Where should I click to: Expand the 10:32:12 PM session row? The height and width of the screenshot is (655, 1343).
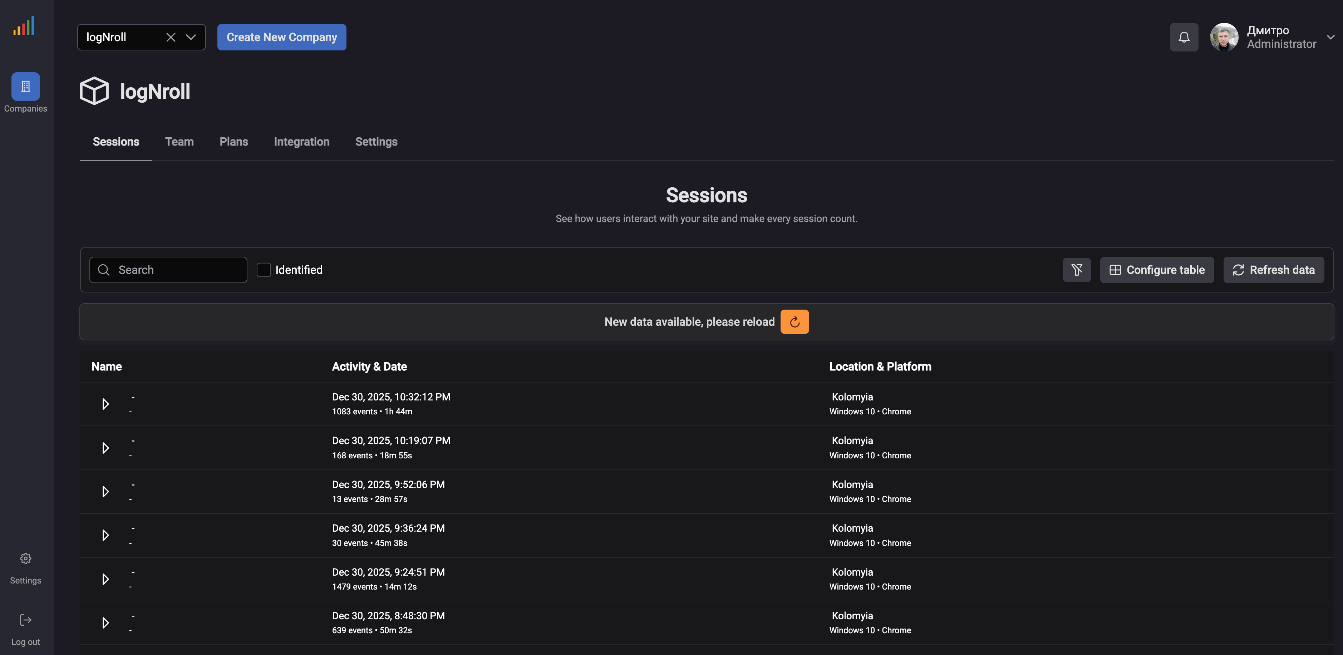[x=105, y=404]
